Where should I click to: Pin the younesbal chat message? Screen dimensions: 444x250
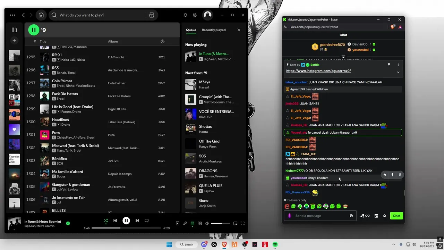pyautogui.click(x=392, y=175)
